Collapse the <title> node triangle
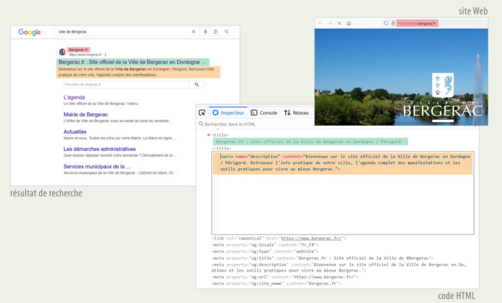This screenshot has height=303, width=502. 209,135
